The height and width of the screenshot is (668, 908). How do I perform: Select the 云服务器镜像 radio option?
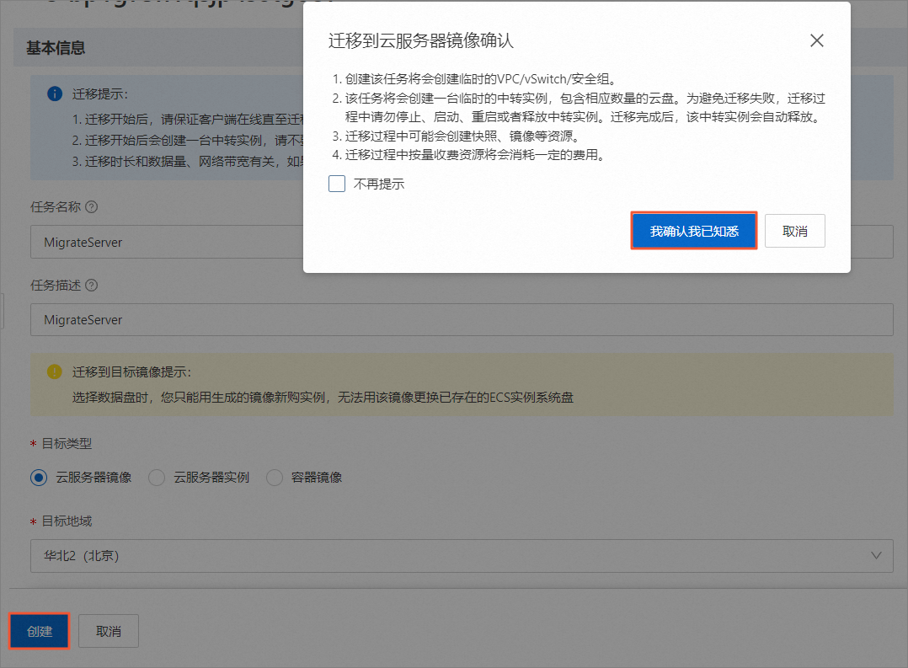[x=39, y=478]
